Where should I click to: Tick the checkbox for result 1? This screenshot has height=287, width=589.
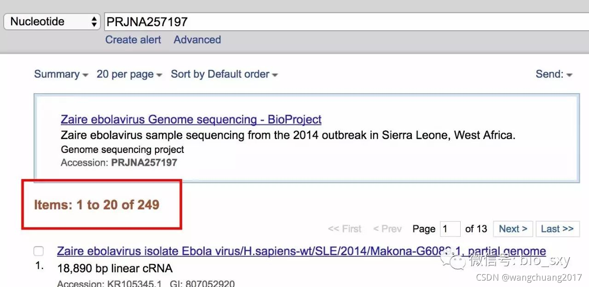click(39, 251)
